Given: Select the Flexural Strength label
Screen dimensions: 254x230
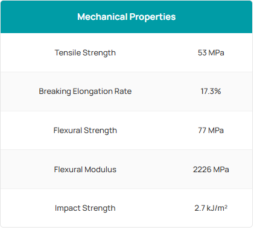Looking at the screenshot, I should [x=85, y=131].
